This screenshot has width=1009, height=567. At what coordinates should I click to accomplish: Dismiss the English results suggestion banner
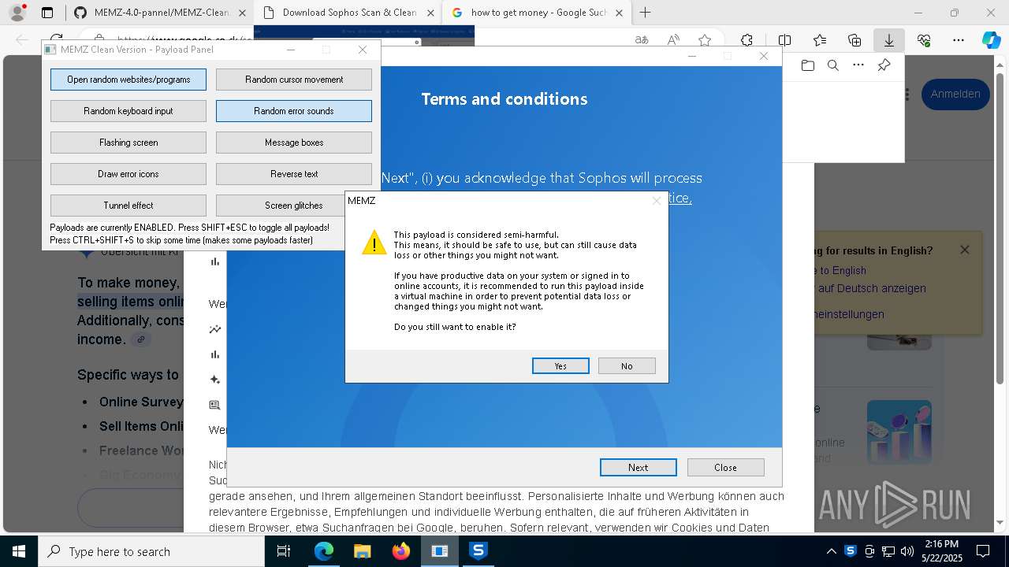pos(965,250)
